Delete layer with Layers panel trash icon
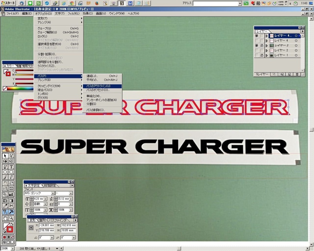 (297, 74)
